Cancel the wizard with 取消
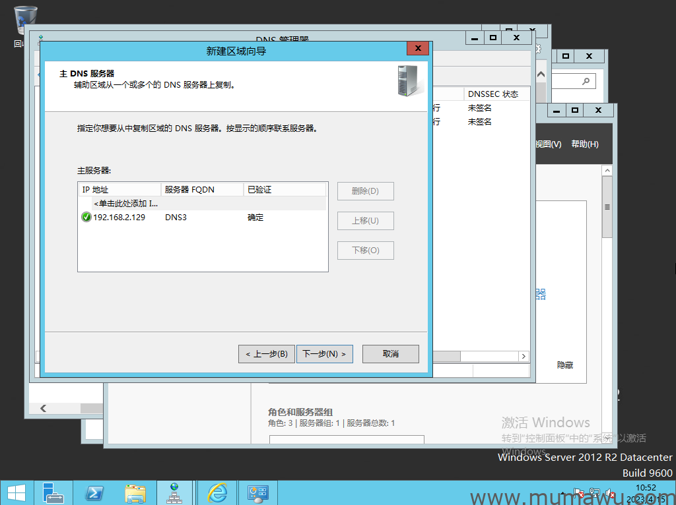The width and height of the screenshot is (676, 505). coord(390,354)
